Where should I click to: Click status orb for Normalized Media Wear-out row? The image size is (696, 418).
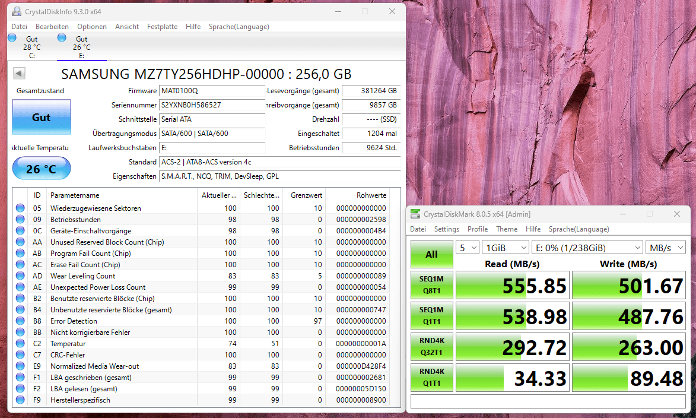pyautogui.click(x=20, y=366)
